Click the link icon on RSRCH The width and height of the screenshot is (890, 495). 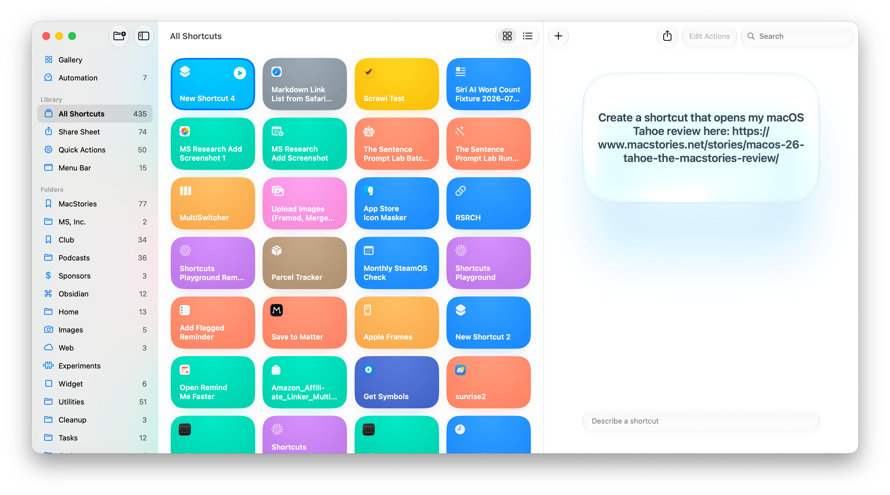tap(460, 191)
